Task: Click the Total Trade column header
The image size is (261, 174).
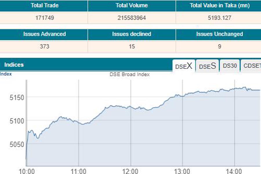Action: [44, 6]
